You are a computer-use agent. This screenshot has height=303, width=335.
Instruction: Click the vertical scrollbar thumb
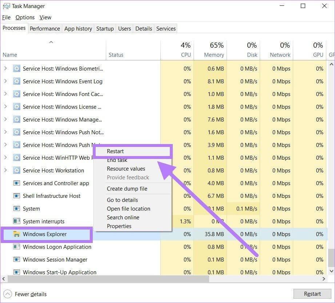click(x=331, y=258)
